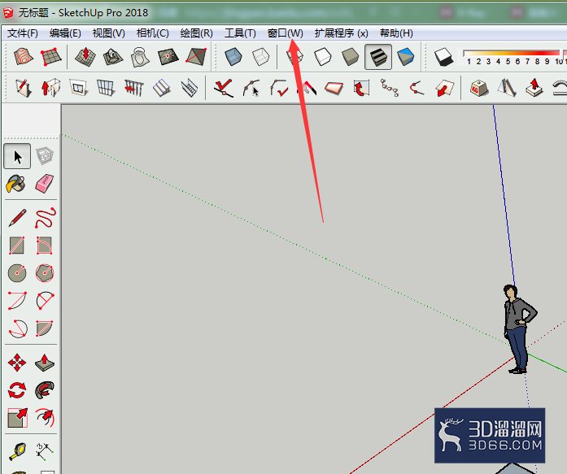The width and height of the screenshot is (567, 474).
Task: Select the Arc tool
Action: coord(17,301)
